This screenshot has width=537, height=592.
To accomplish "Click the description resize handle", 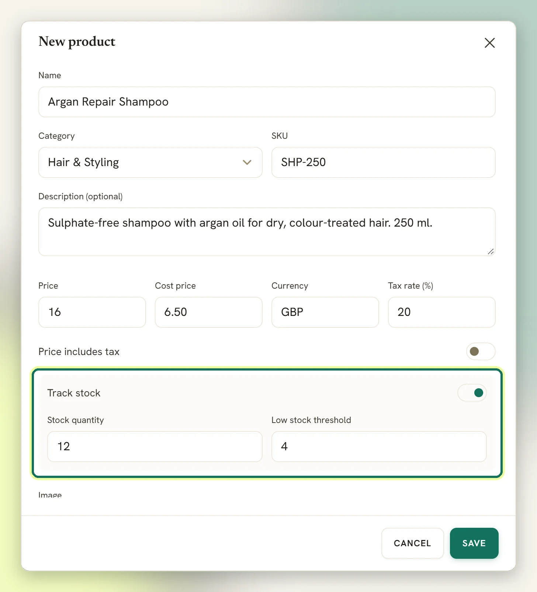I will coord(491,251).
